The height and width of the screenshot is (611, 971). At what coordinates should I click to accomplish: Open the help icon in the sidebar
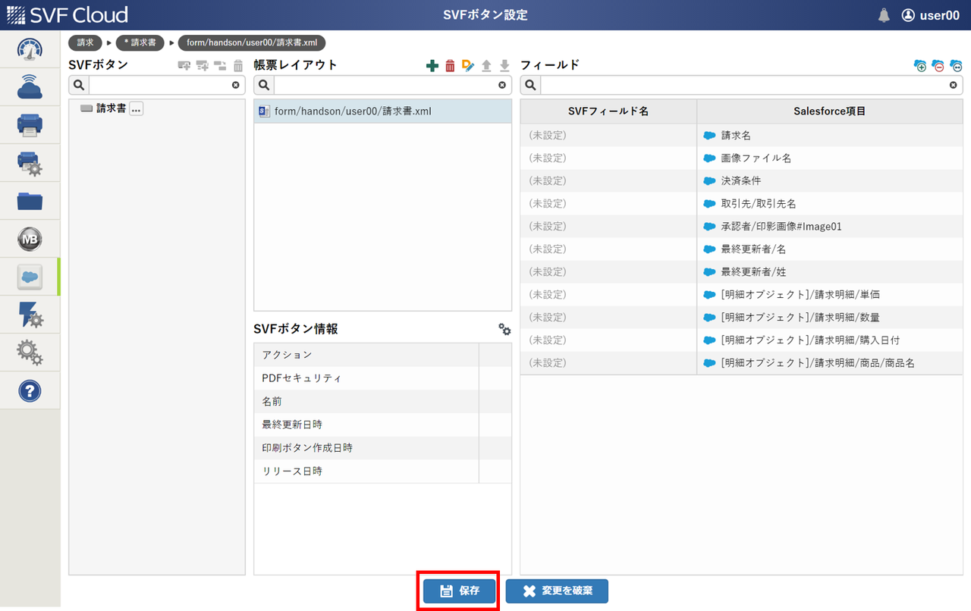tap(30, 390)
